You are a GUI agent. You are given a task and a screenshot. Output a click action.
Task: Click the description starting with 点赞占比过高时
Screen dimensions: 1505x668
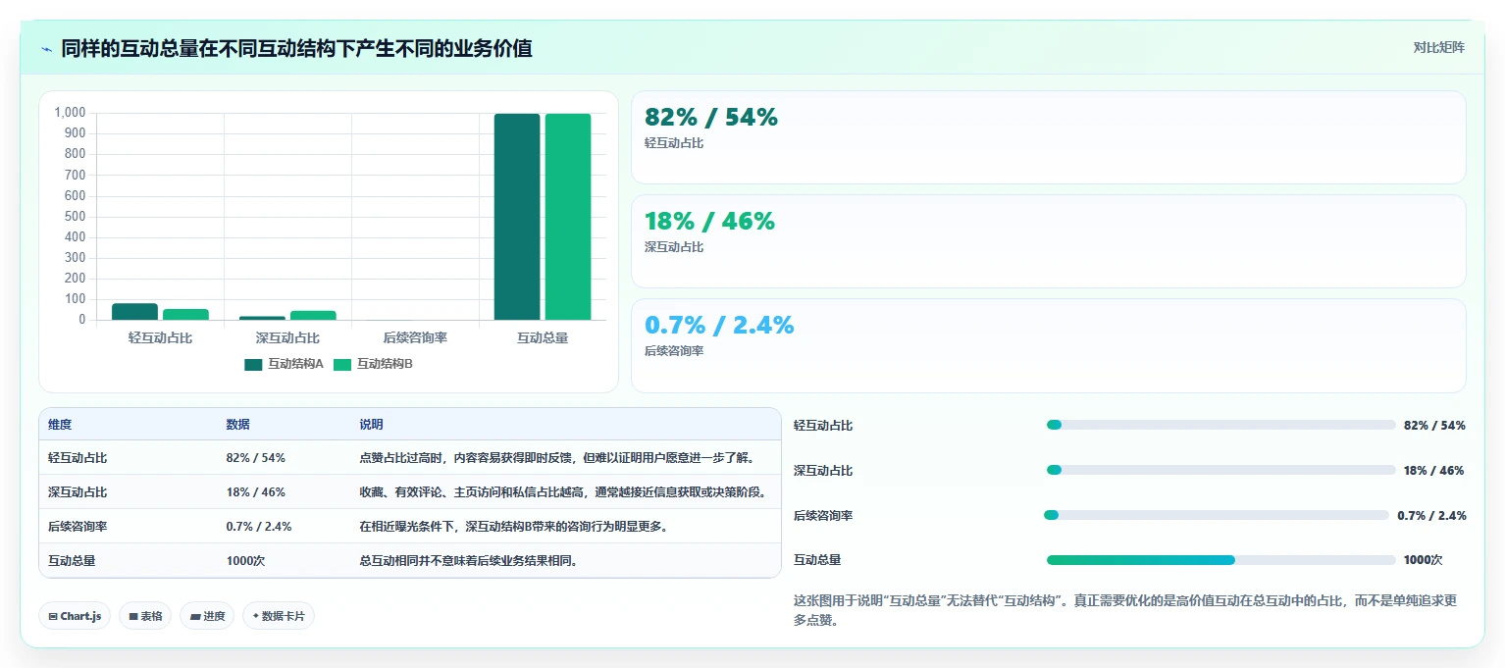pyautogui.click(x=556, y=458)
